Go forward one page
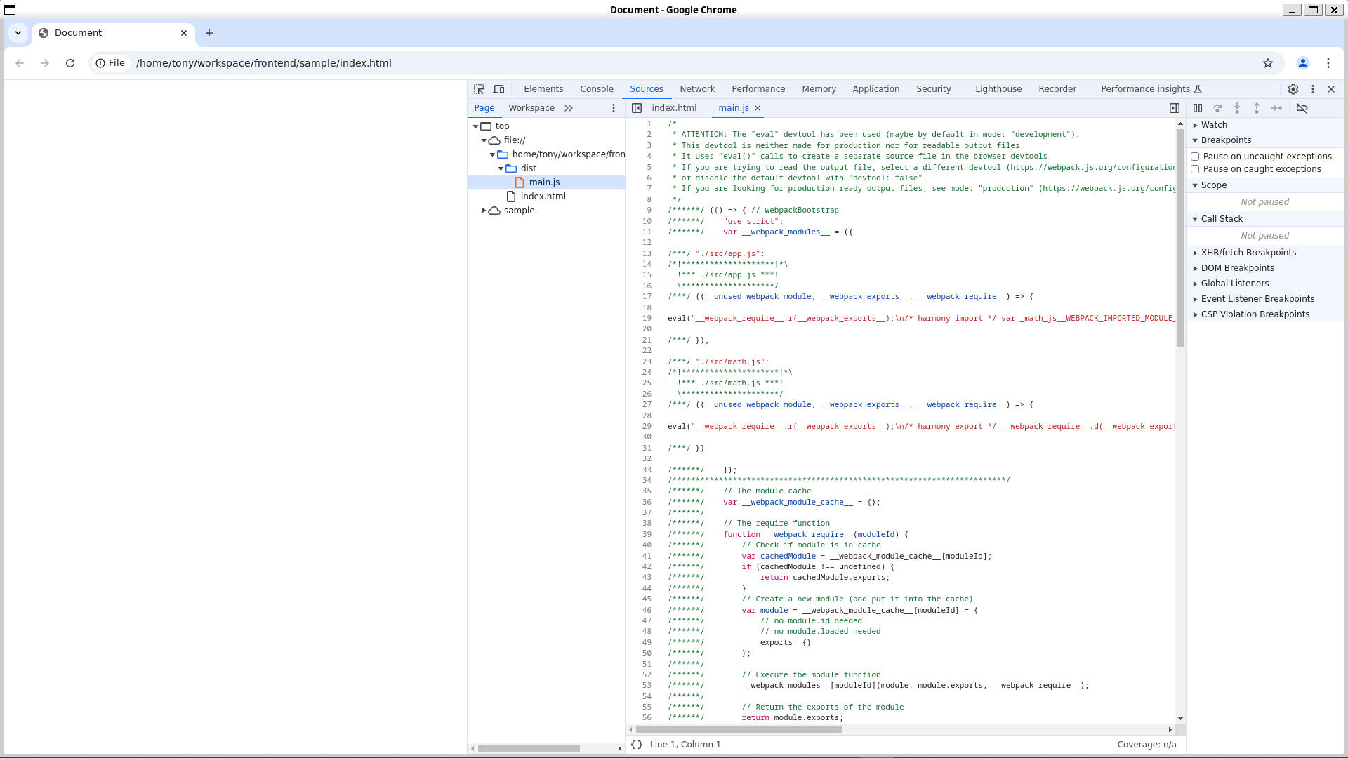This screenshot has width=1348, height=758. click(45, 63)
